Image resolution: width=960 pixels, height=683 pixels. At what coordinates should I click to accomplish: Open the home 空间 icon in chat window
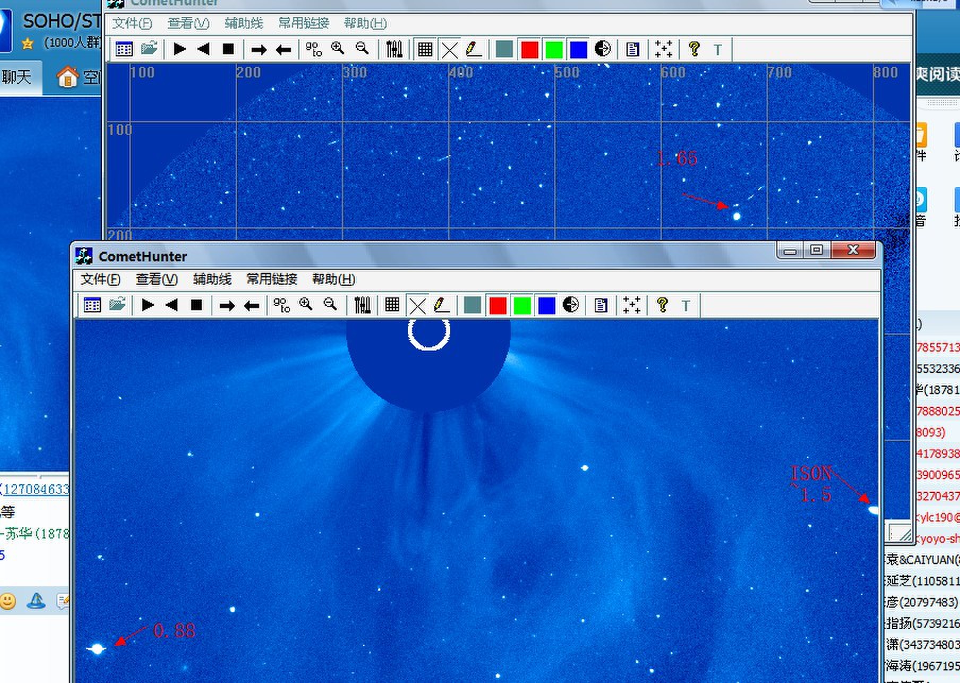click(67, 77)
